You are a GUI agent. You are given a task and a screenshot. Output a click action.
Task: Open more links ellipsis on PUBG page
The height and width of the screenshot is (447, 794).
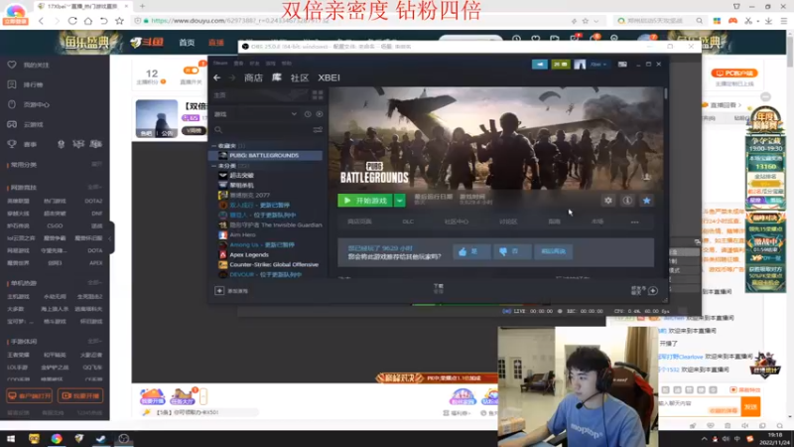point(634,222)
